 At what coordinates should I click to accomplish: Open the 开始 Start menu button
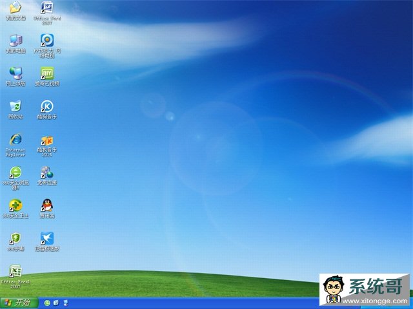coord(19,303)
